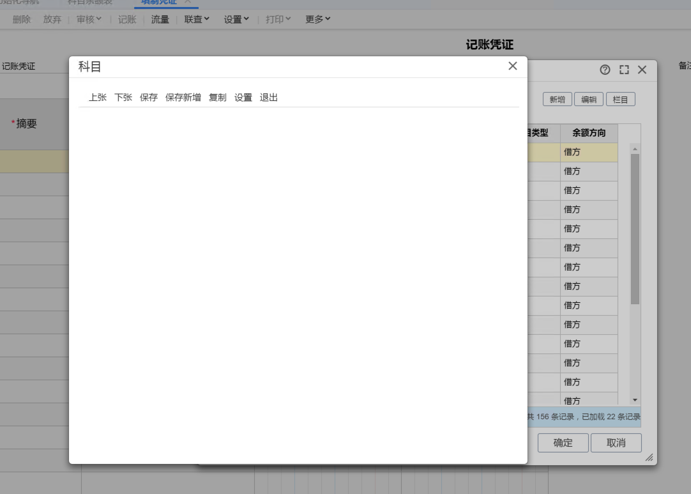This screenshot has width=691, height=494.
Task: Open the 审核 dropdown in main toolbar
Action: (89, 19)
